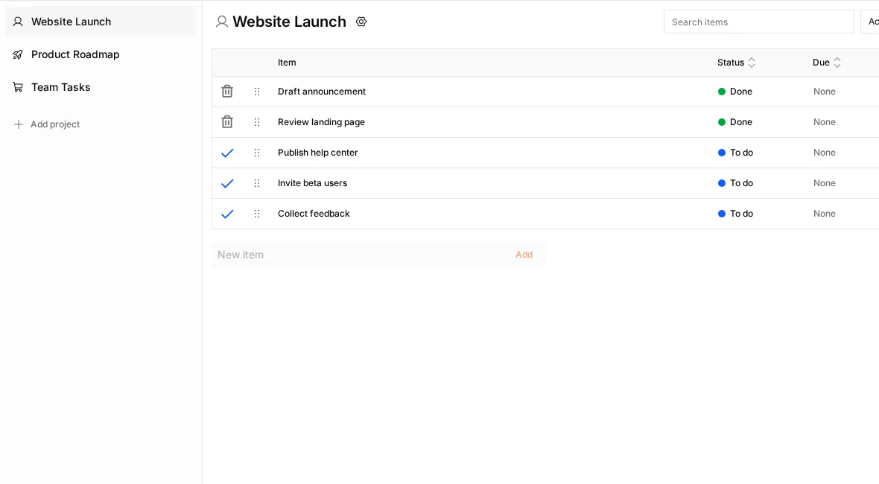This screenshot has height=484, width=879.
Task: Tick the checkmark for Collect feedback
Action: (x=227, y=214)
